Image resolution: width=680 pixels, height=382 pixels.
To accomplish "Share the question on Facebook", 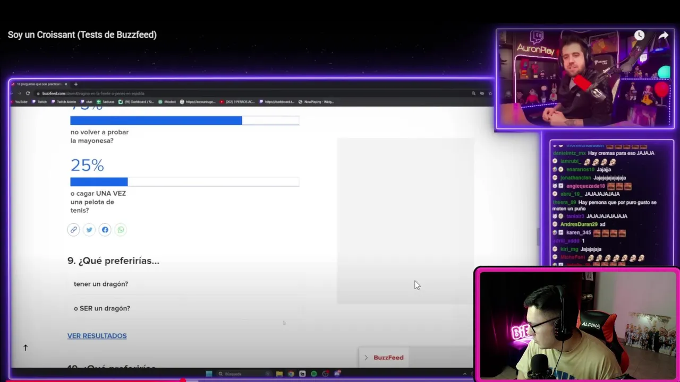I will [105, 230].
